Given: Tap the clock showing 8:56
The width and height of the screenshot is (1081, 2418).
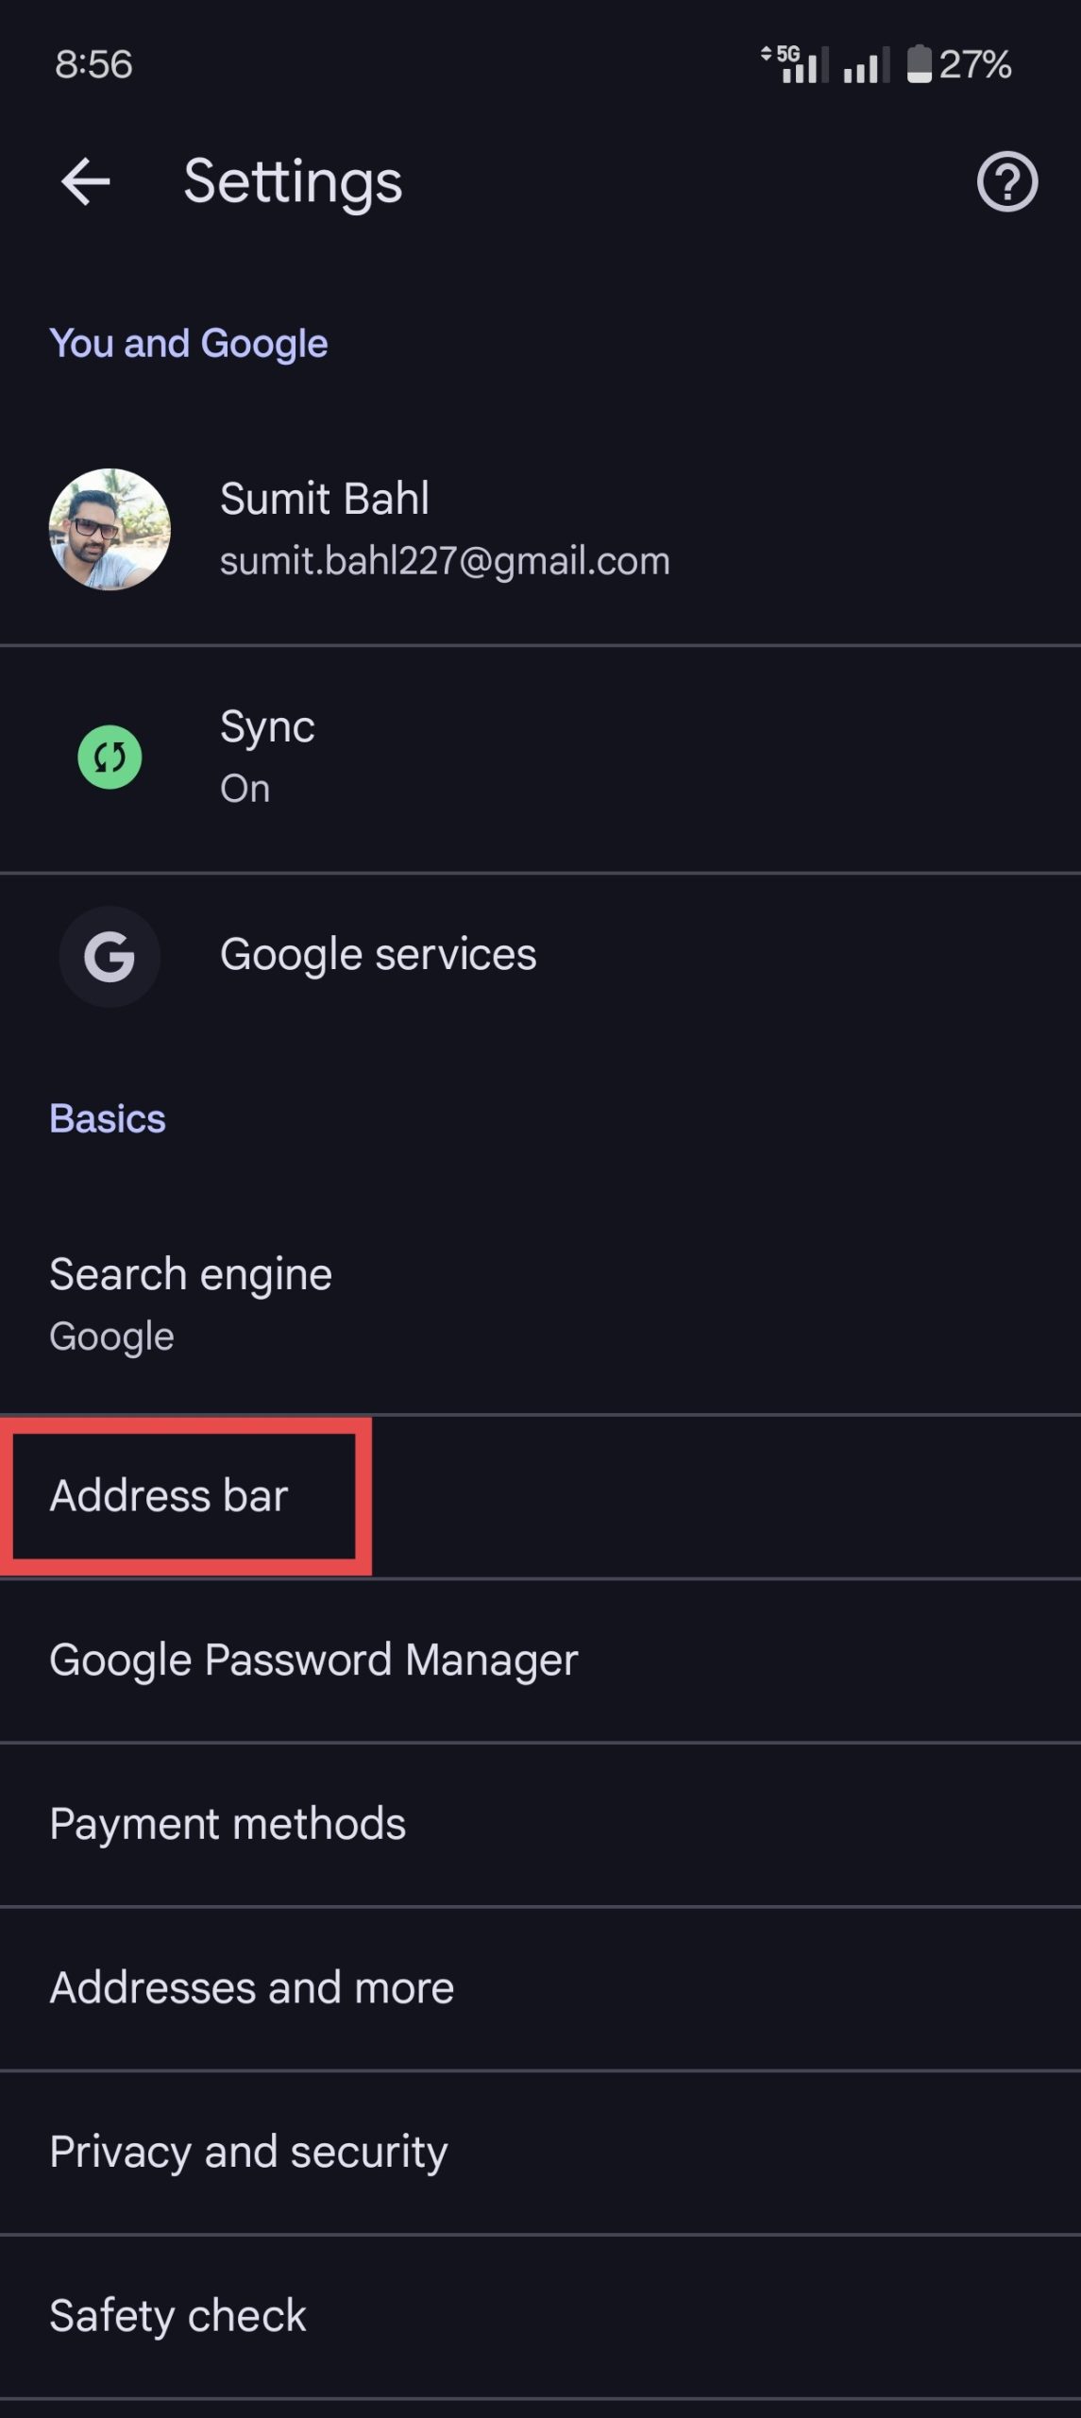Looking at the screenshot, I should click(x=93, y=64).
